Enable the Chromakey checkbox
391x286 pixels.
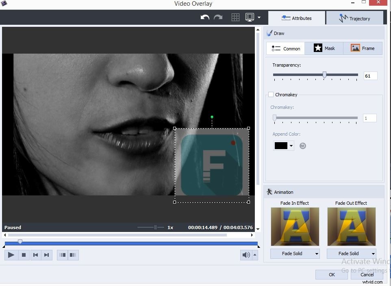click(271, 95)
